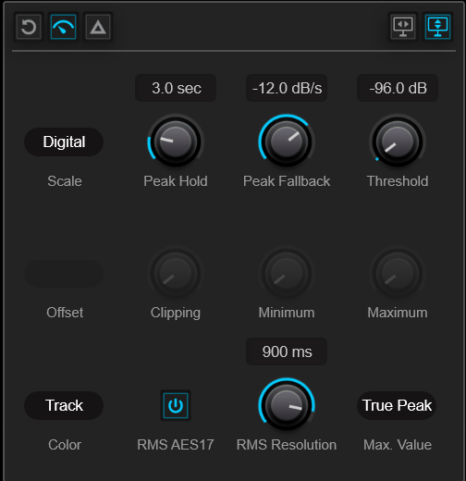
Task: Click the empty Offset selector field
Action: pos(64,274)
